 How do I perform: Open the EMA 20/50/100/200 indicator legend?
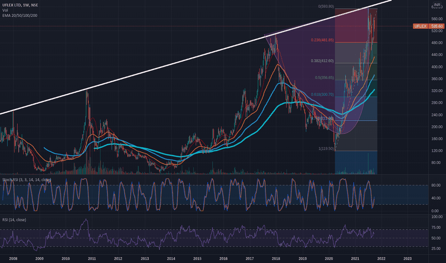pos(20,15)
